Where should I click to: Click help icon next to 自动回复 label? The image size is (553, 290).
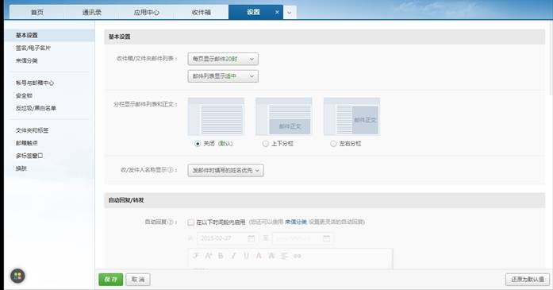[171, 222]
